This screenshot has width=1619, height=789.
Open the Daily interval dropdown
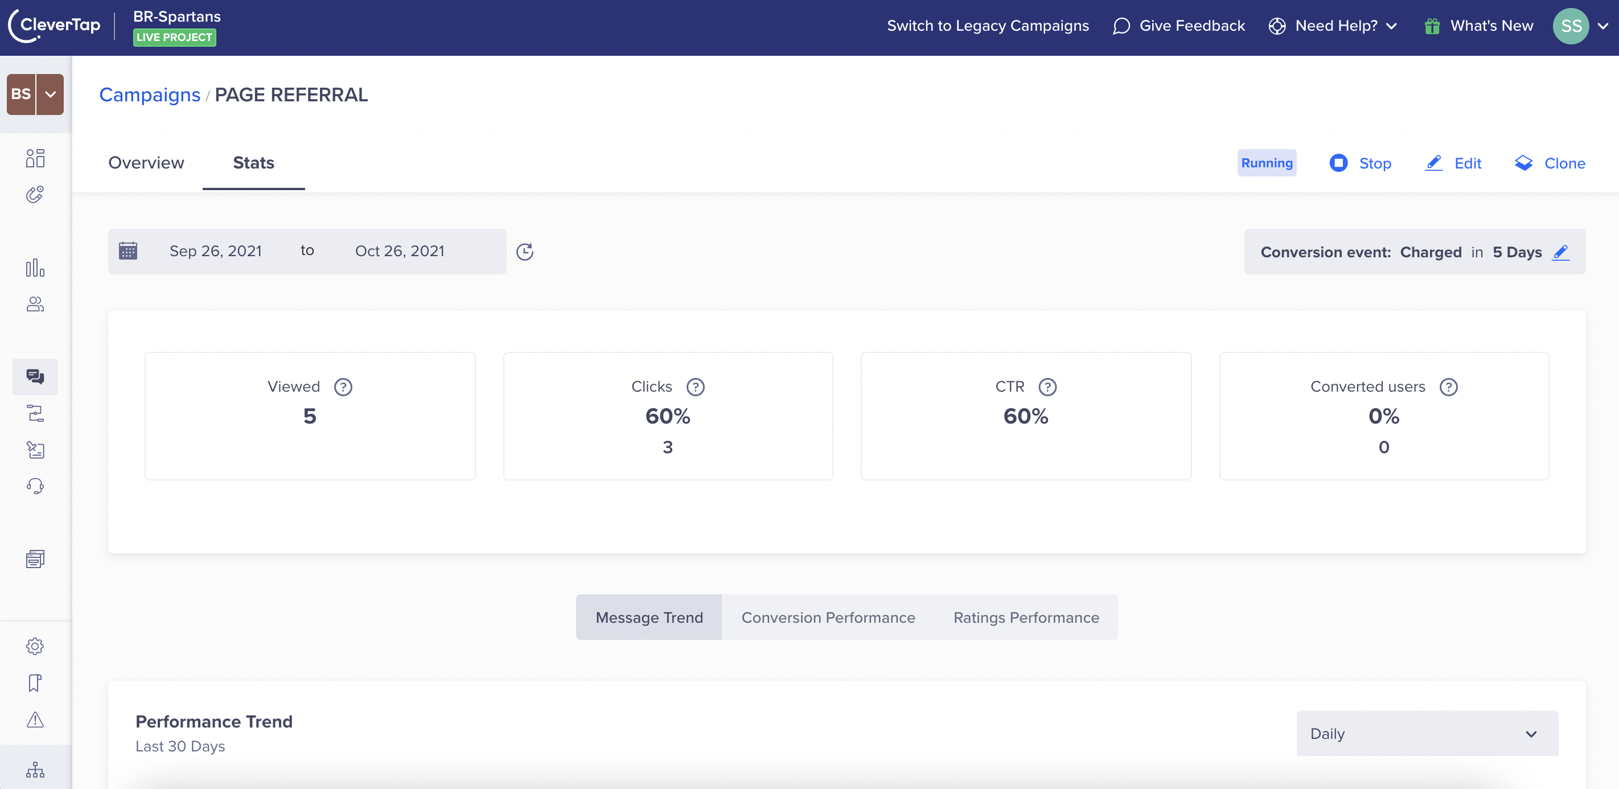coord(1427,734)
